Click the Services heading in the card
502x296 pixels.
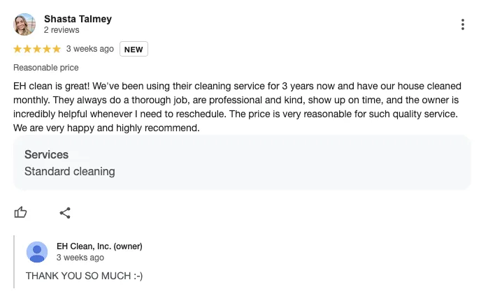pyautogui.click(x=46, y=155)
